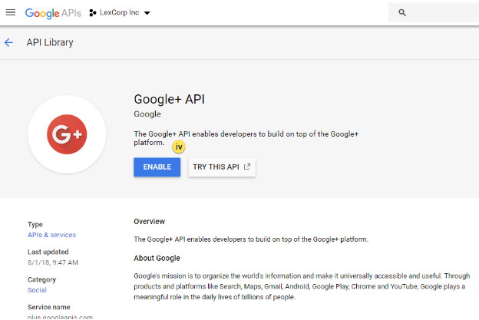The width and height of the screenshot is (479, 320).
Task: Click the About Google section heading
Action: (157, 258)
